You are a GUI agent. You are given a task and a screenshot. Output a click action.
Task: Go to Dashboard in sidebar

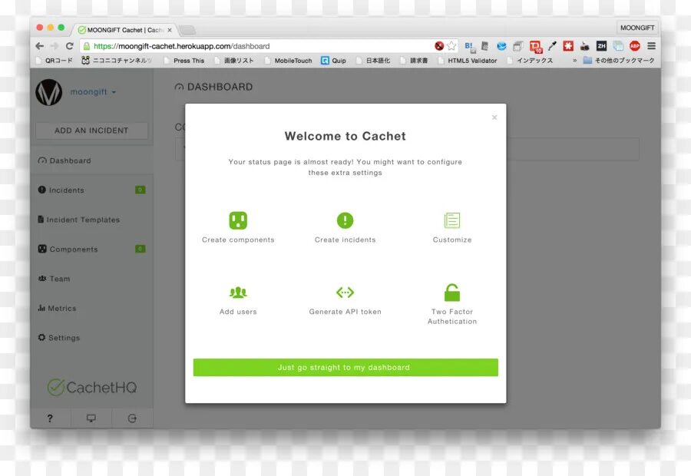coord(91,160)
